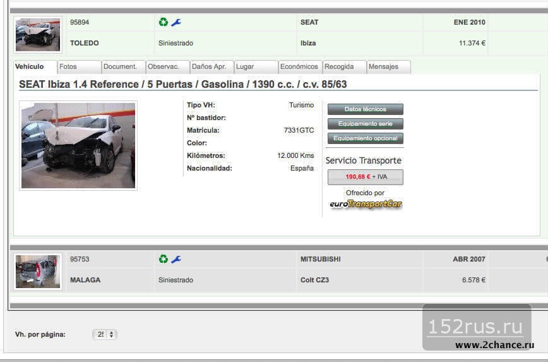Click the green recycle icon in row 95894
The height and width of the screenshot is (362, 548).
click(164, 22)
